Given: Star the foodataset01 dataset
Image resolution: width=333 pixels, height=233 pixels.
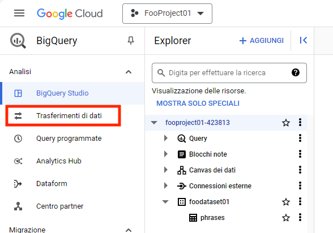Looking at the screenshot, I should (x=286, y=202).
